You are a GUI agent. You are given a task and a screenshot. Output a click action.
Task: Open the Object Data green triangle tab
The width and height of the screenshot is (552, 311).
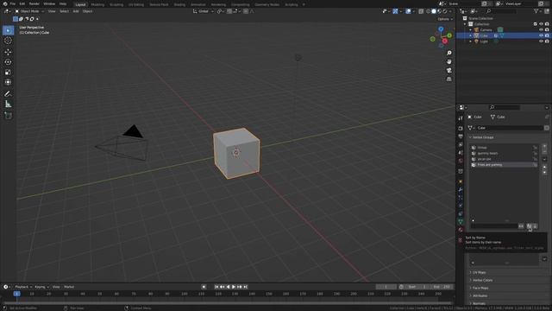tap(461, 221)
